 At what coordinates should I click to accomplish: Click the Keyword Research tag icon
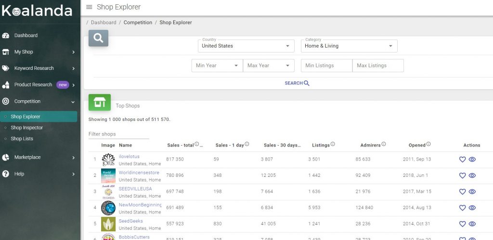point(6,68)
